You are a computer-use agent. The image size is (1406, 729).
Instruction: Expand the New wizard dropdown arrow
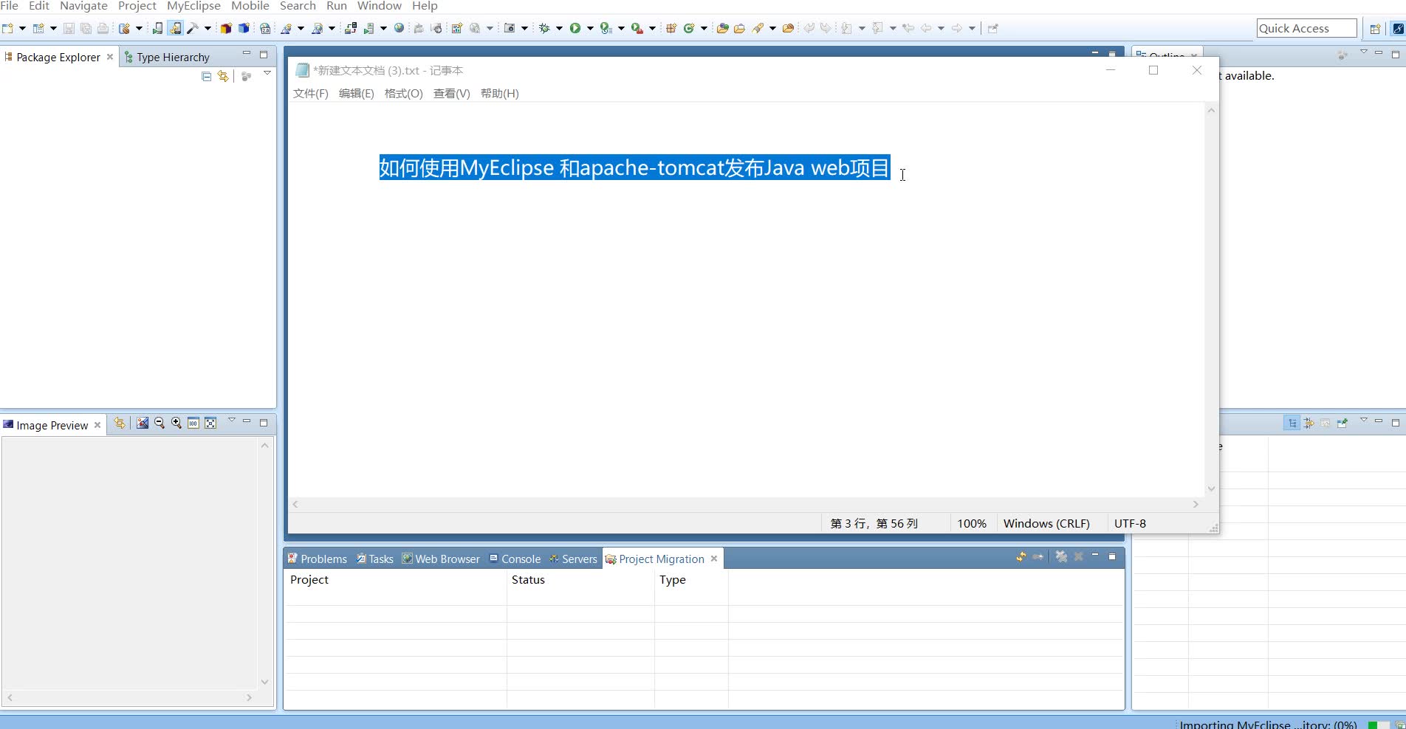pyautogui.click(x=22, y=28)
